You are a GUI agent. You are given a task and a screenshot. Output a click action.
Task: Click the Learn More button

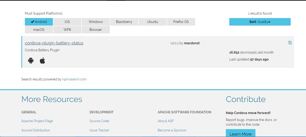click(x=241, y=133)
